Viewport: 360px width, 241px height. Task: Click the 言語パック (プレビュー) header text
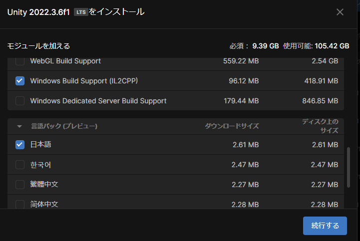pos(64,126)
